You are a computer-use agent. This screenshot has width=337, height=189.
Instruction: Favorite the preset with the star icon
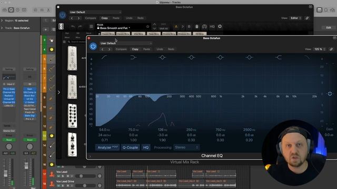point(147,27)
